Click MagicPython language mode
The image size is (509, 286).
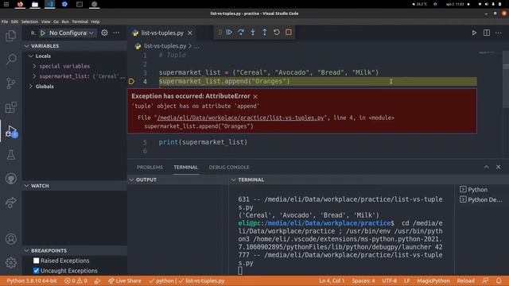[x=433, y=280]
